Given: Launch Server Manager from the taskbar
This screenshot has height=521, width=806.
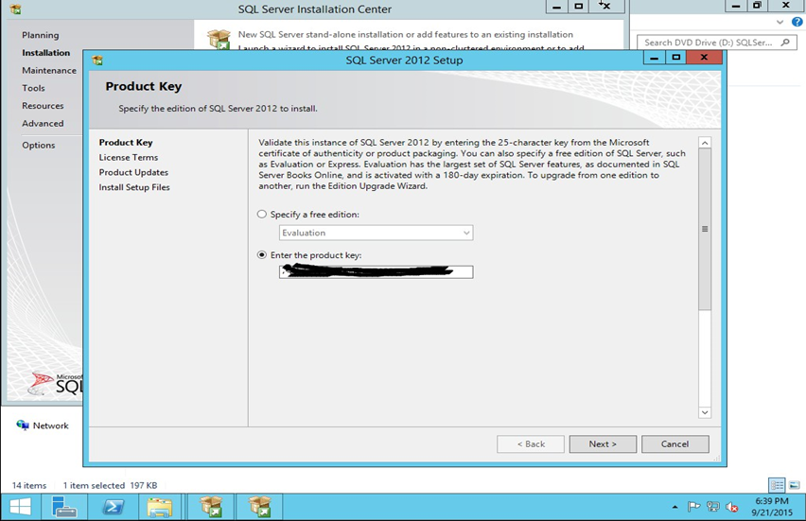Looking at the screenshot, I should tap(64, 507).
